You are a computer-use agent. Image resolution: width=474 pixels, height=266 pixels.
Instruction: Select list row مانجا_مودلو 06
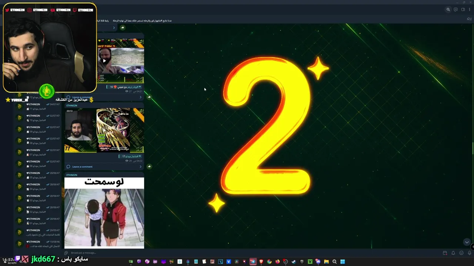tap(39, 164)
